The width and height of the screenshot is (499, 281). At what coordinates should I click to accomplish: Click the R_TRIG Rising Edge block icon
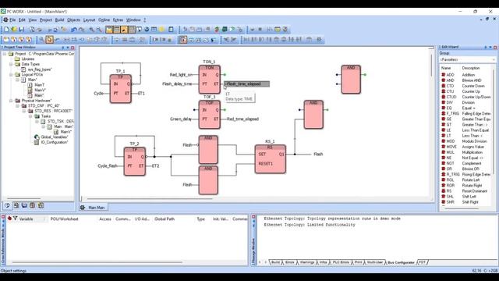pos(444,174)
